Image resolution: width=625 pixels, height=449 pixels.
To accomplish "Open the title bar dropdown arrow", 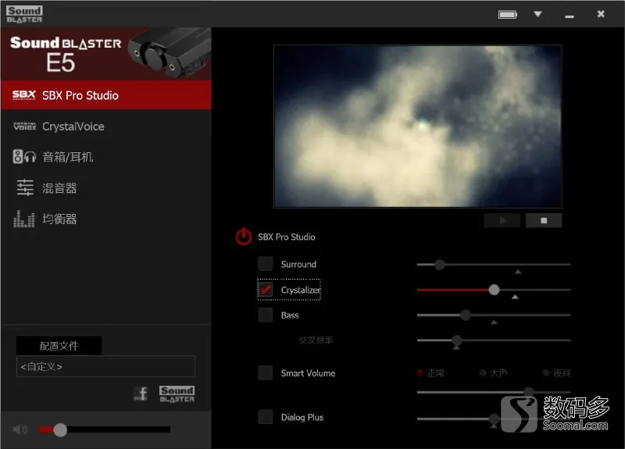I will point(537,14).
